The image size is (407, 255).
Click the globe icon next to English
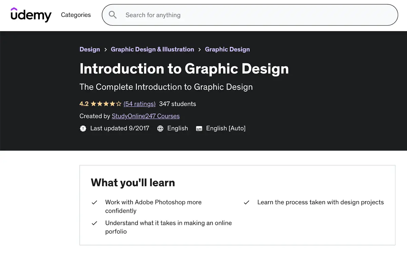pyautogui.click(x=160, y=128)
